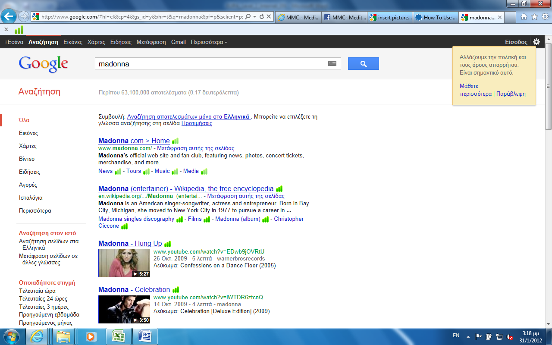Viewport: 552px width, 345px height.
Task: Select Βίντεο in the left sidebar
Action: pos(27,159)
